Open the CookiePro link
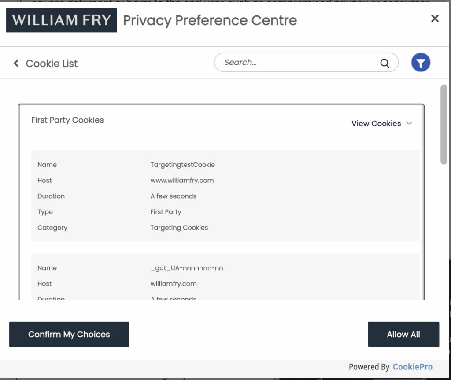This screenshot has height=380, width=451. (413, 367)
